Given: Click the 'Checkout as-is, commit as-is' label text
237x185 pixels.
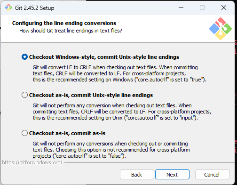Looking at the screenshot, I should pos(67,133).
